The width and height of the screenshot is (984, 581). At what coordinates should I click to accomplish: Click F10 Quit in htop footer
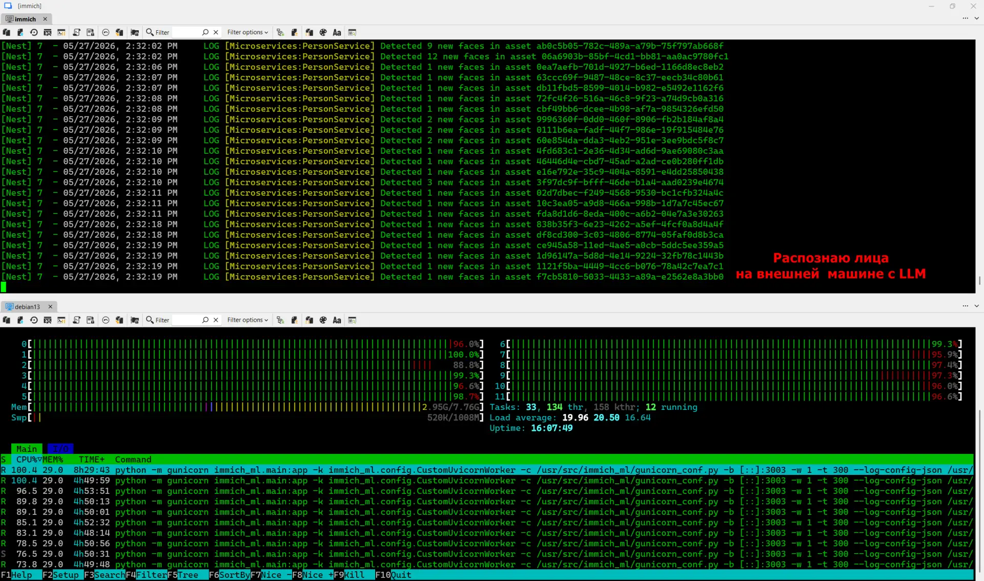[x=394, y=575]
